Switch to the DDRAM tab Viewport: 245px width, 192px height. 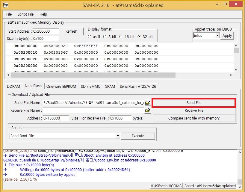click(x=13, y=86)
